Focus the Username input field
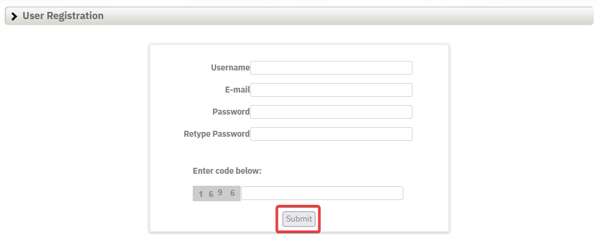The height and width of the screenshot is (246, 598). 331,67
